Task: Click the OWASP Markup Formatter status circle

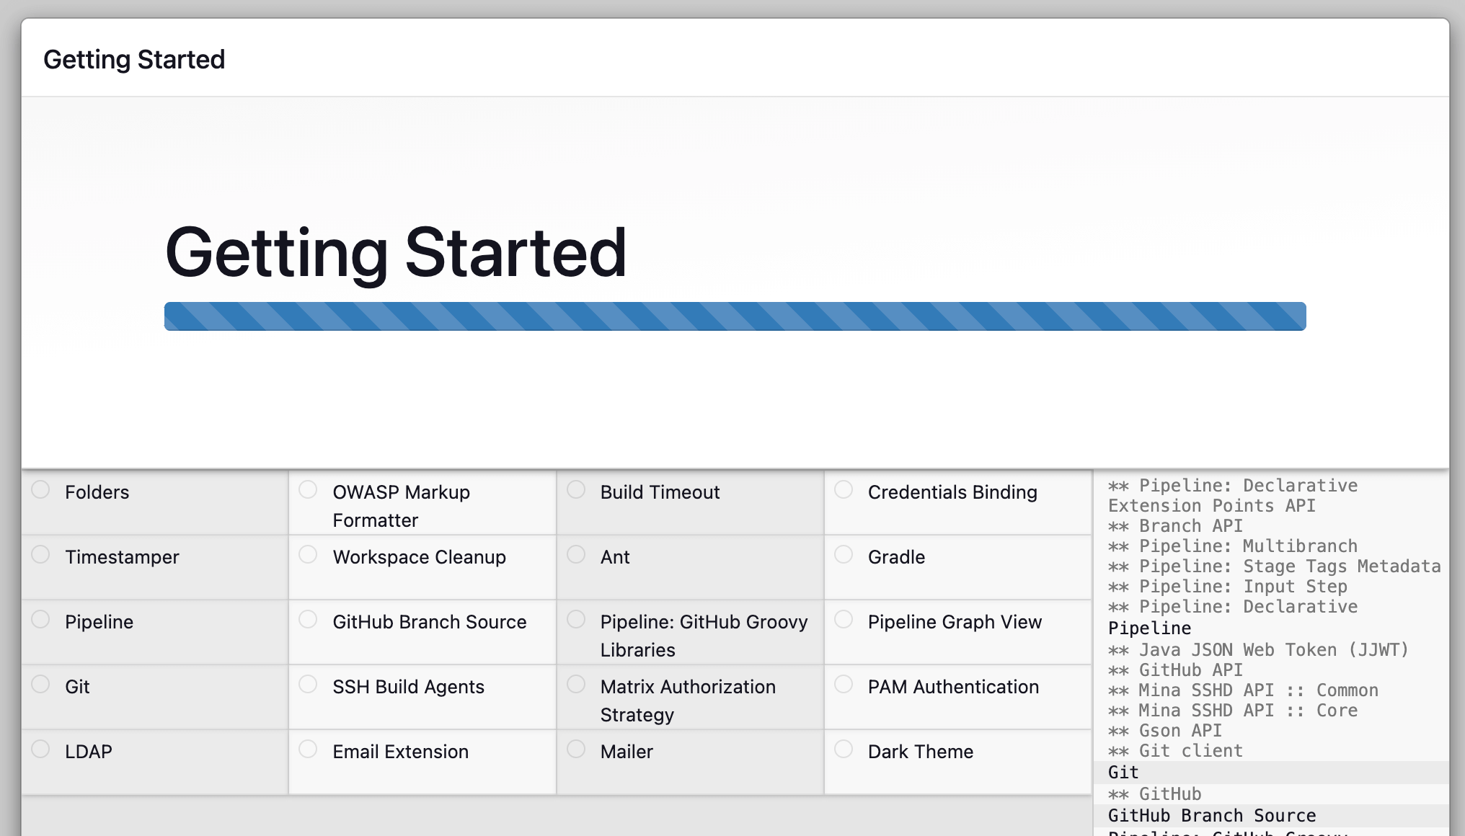Action: [309, 490]
